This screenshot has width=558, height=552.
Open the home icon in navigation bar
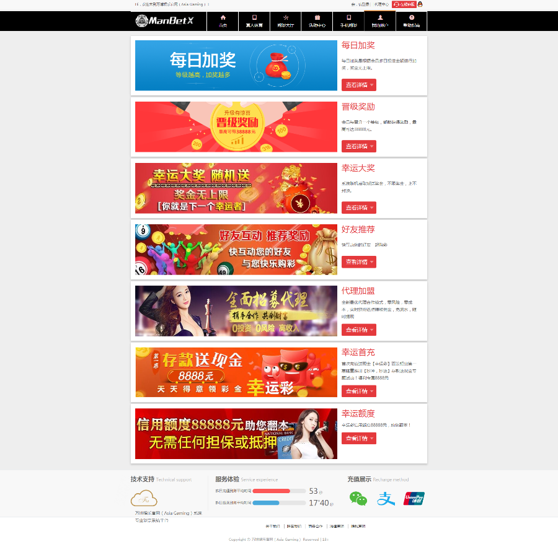pos(223,21)
